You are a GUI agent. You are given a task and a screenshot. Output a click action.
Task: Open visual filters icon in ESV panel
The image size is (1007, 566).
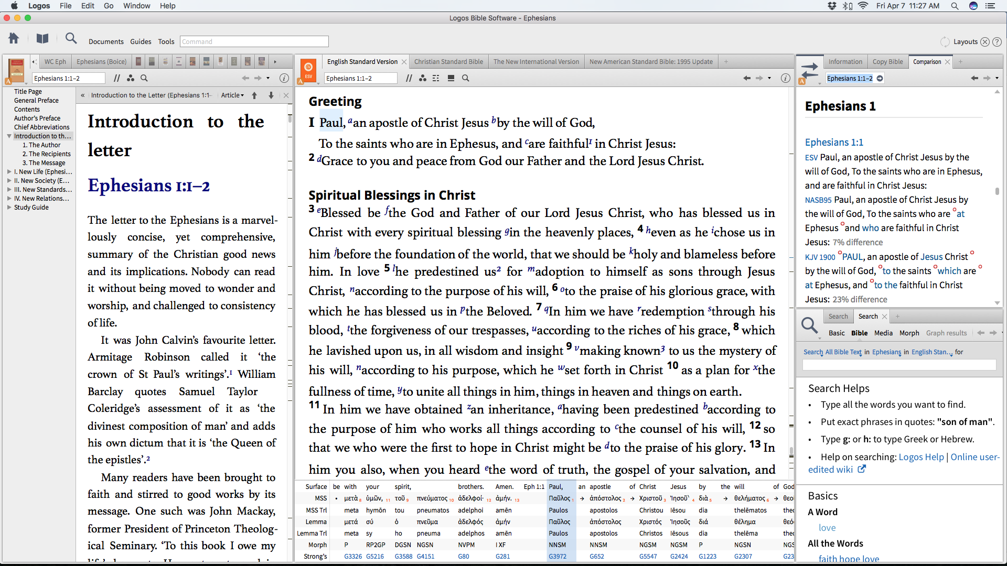423,78
